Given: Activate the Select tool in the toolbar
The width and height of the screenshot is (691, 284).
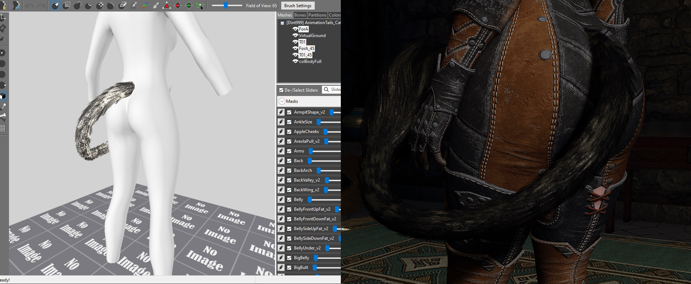Looking at the screenshot, I should pyautogui.click(x=55, y=6).
